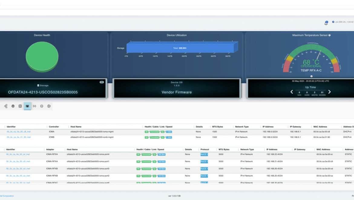Image resolution: width=354 pixels, height=200 pixels.
Task: Open the branching topology icon tab
Action: (6, 106)
